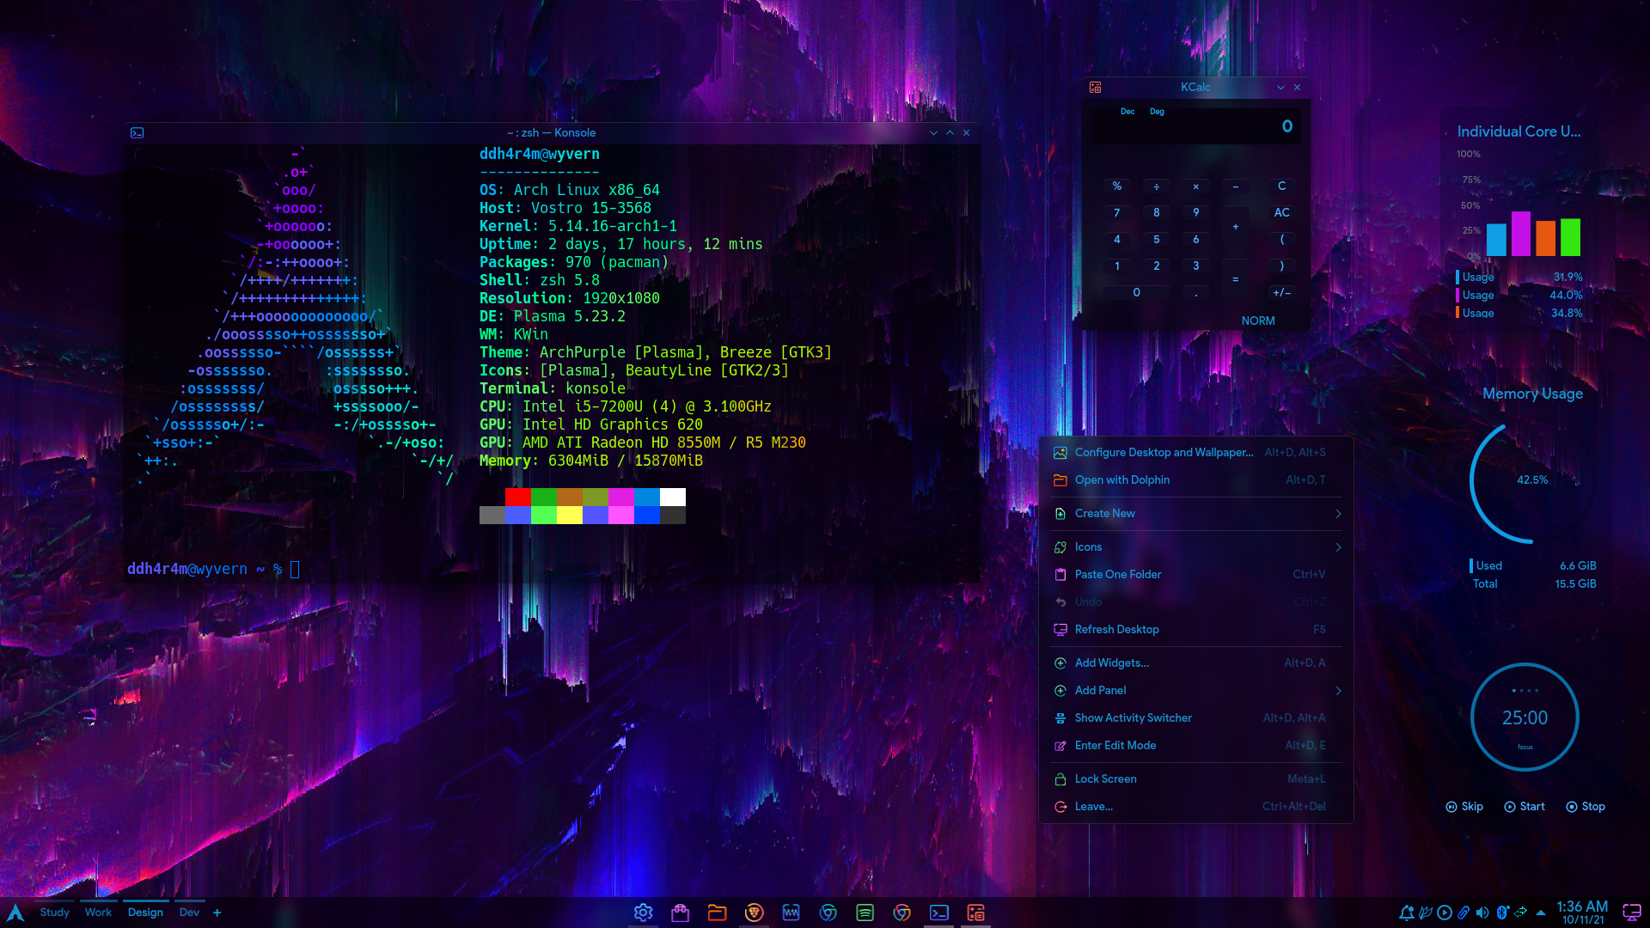Select Enter Edit Mode
The width and height of the screenshot is (1650, 928).
[x=1195, y=745]
